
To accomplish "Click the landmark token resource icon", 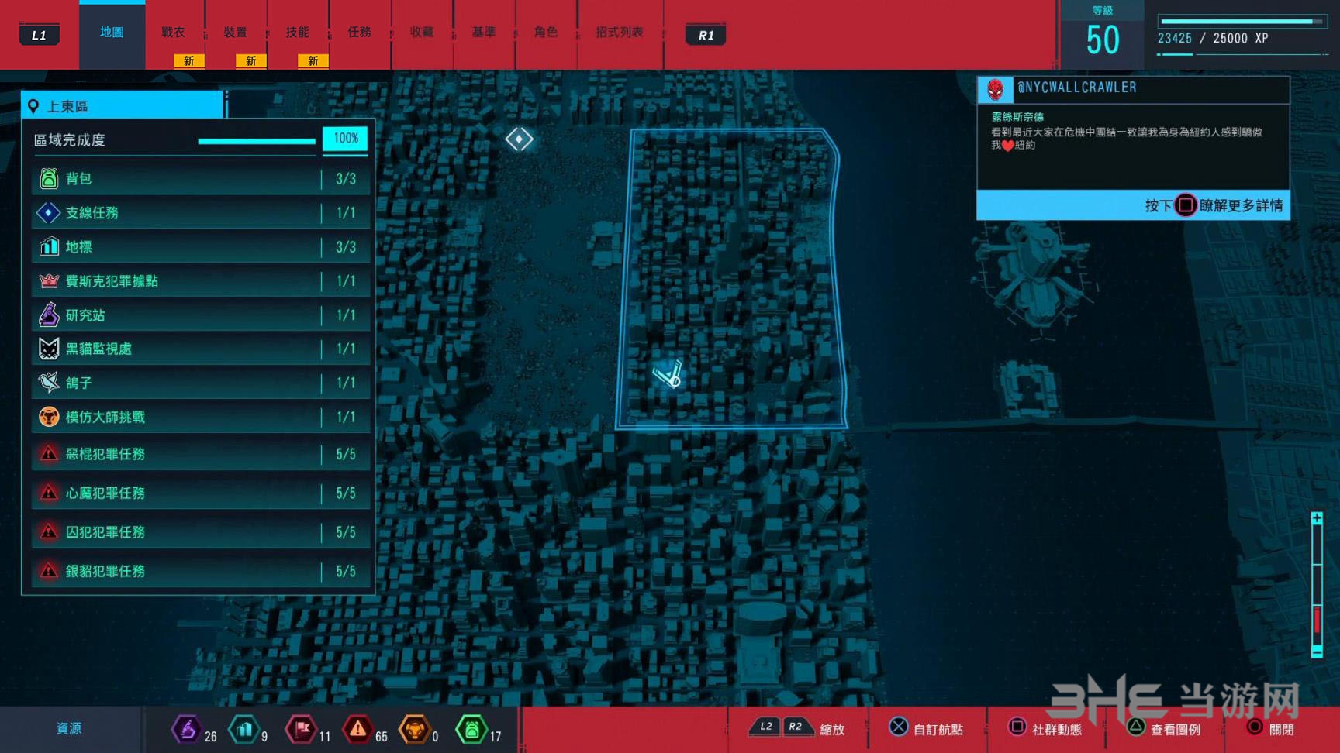I will click(x=244, y=729).
